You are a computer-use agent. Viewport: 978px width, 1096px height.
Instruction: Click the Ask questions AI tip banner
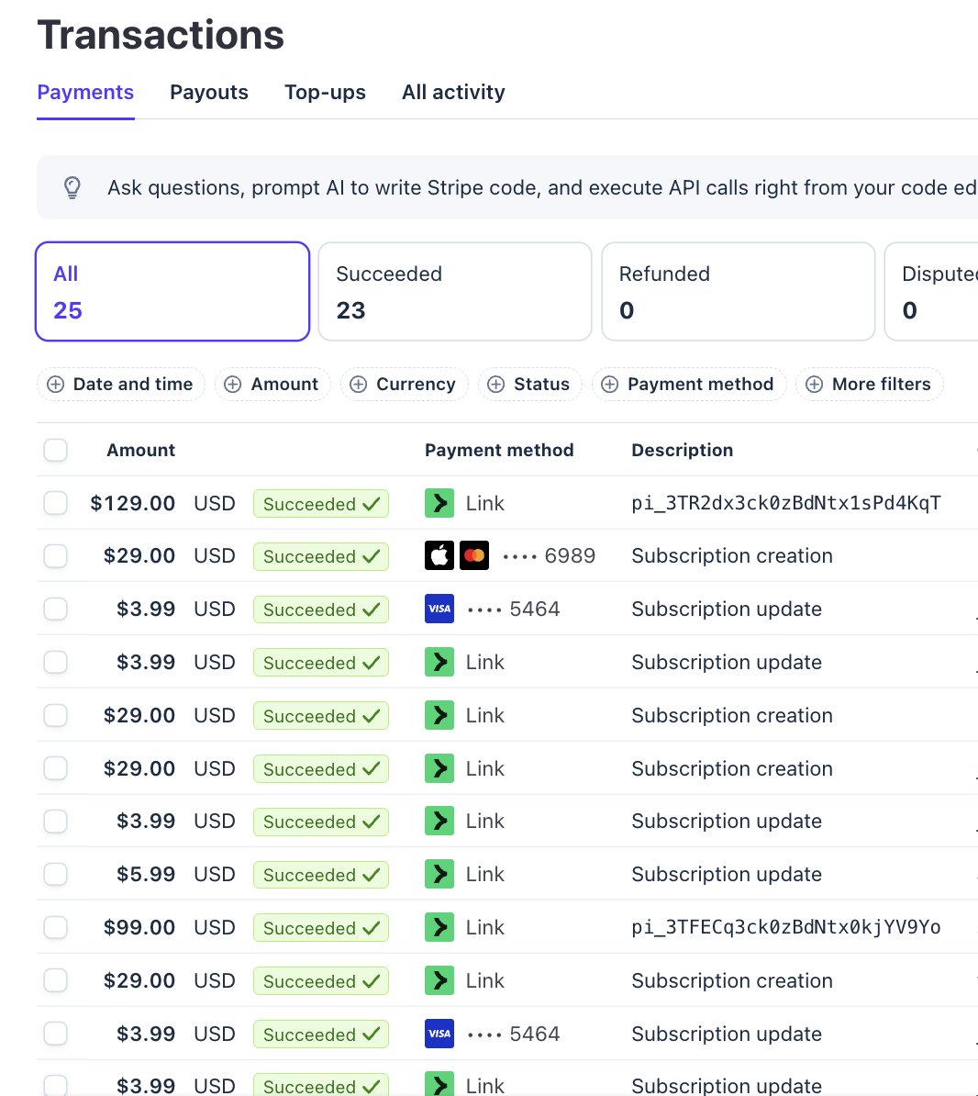[x=507, y=187]
